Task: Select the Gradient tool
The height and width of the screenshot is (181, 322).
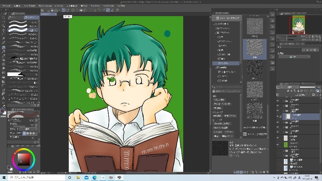Action: click(x=3, y=81)
